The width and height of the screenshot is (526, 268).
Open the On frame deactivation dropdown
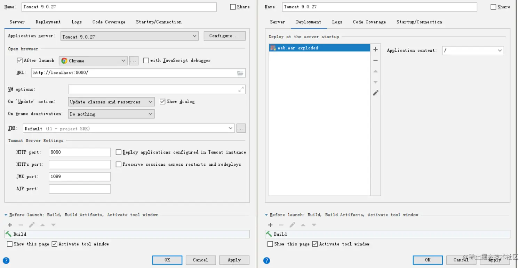pyautogui.click(x=111, y=114)
